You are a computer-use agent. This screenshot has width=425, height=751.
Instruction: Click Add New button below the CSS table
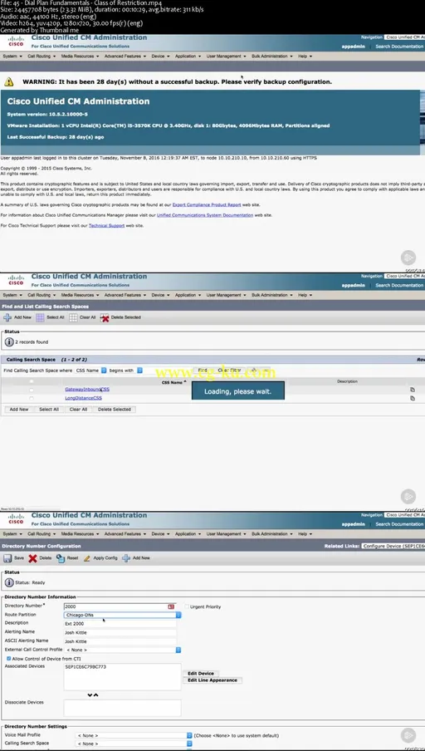[x=19, y=410]
